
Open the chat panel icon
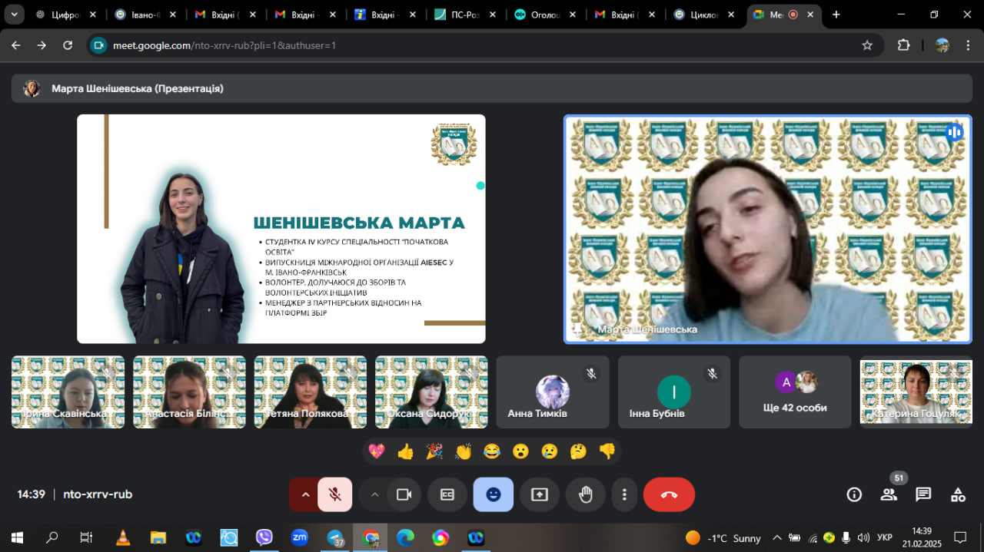(x=923, y=494)
